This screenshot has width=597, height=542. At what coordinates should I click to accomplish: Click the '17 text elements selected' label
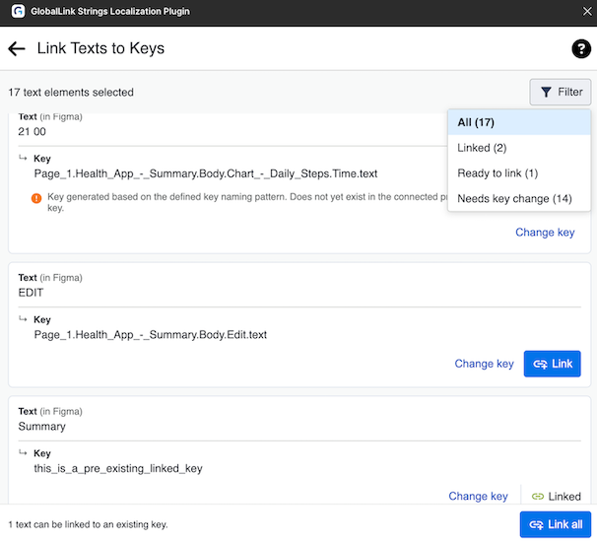[x=71, y=93]
